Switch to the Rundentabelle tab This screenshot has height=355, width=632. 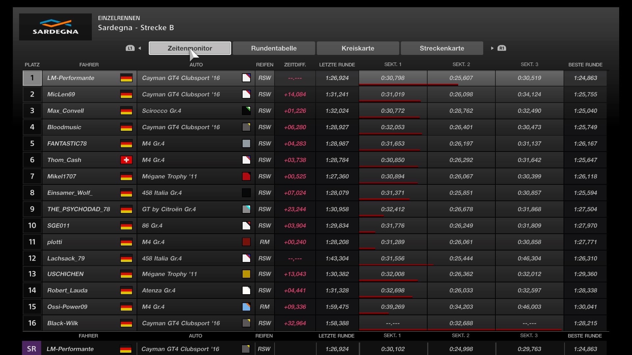274,48
